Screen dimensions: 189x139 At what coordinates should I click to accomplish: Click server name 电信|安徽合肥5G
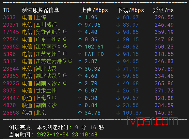[44, 32]
